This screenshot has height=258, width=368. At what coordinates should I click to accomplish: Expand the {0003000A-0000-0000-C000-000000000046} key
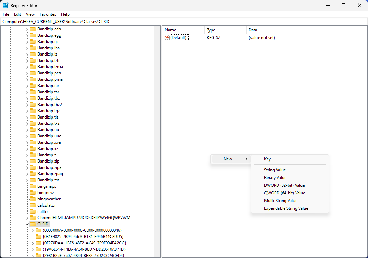(x=33, y=231)
